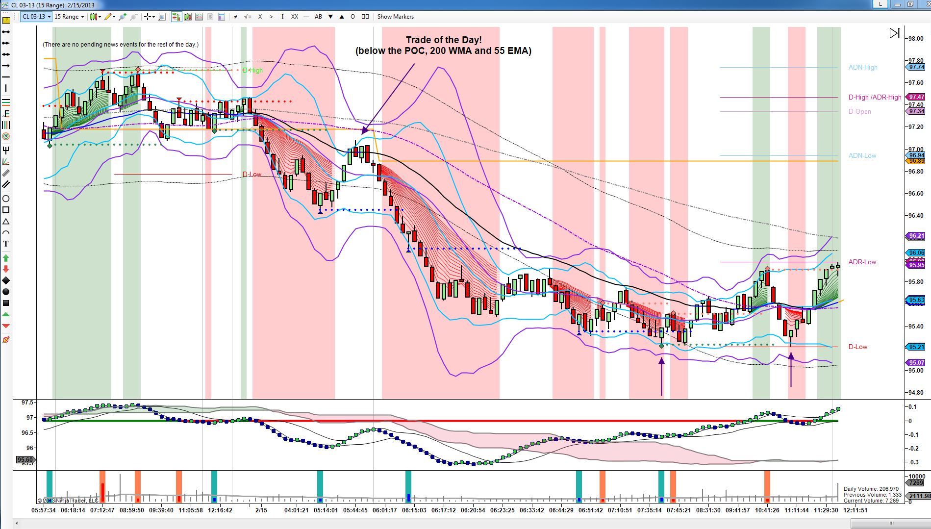
Task: Select the rectangle drawing tool
Action: point(6,210)
